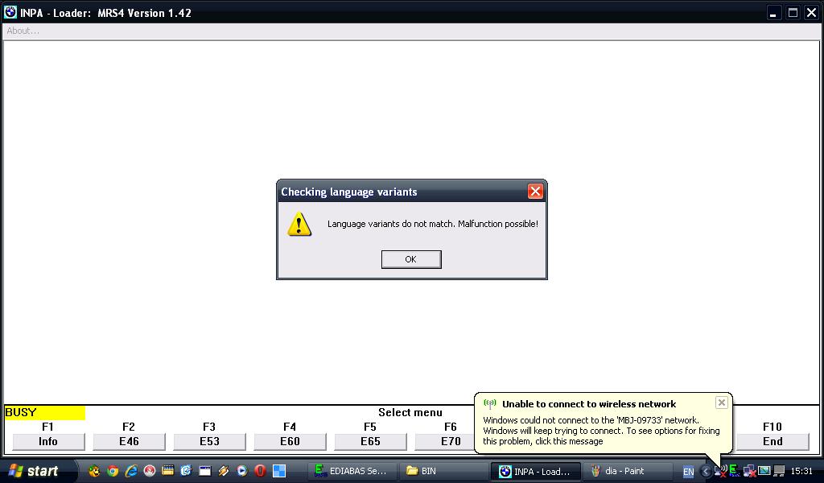Click the blue arrow-sync quick launch icon

click(x=186, y=471)
